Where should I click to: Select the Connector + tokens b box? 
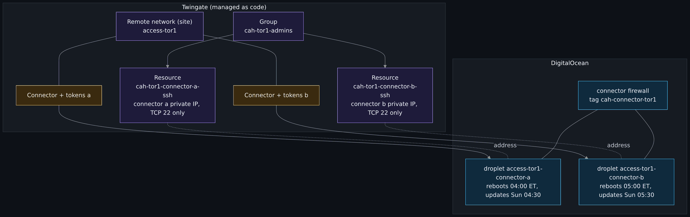[276, 95]
